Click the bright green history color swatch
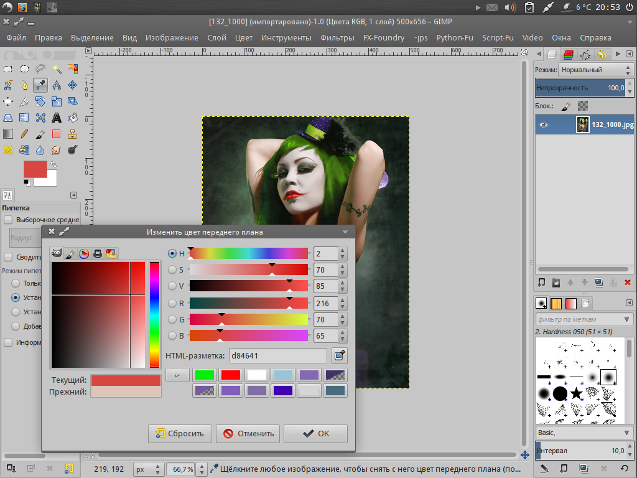The image size is (637, 478). [204, 375]
